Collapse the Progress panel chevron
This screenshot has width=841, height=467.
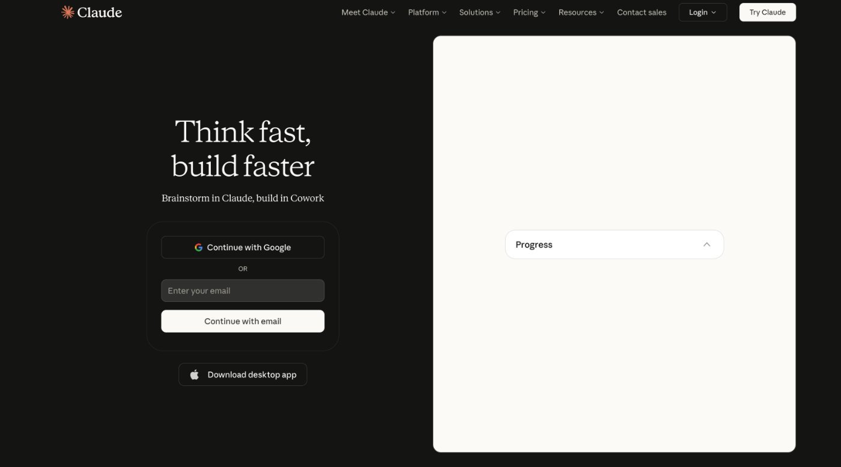coord(706,244)
